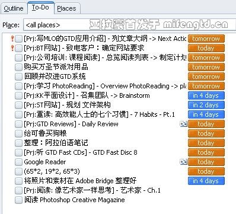Select task text 总览阅读列表 -> 制定计划
Image resolution: width=236 pixels, height=214 pixels.
146,58
